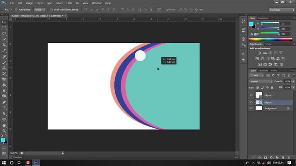
Task: Click the Opacity value field
Action: tap(287, 82)
